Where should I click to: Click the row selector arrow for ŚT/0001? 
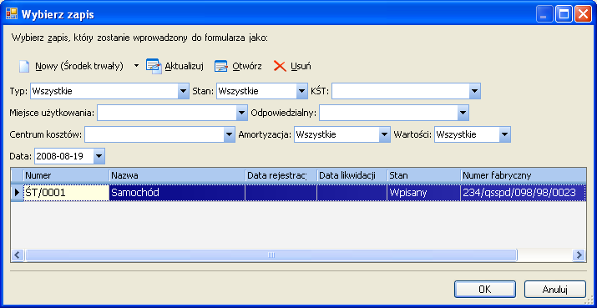click(x=18, y=193)
